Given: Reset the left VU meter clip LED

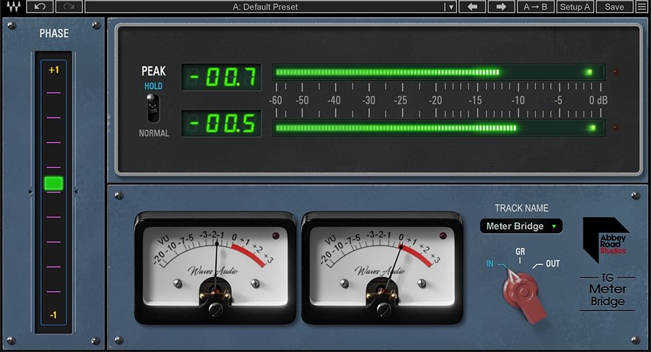Looking at the screenshot, I should 275,236.
